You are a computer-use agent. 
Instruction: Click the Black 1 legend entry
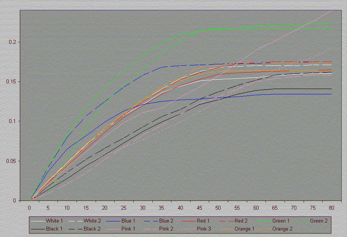(x=54, y=229)
